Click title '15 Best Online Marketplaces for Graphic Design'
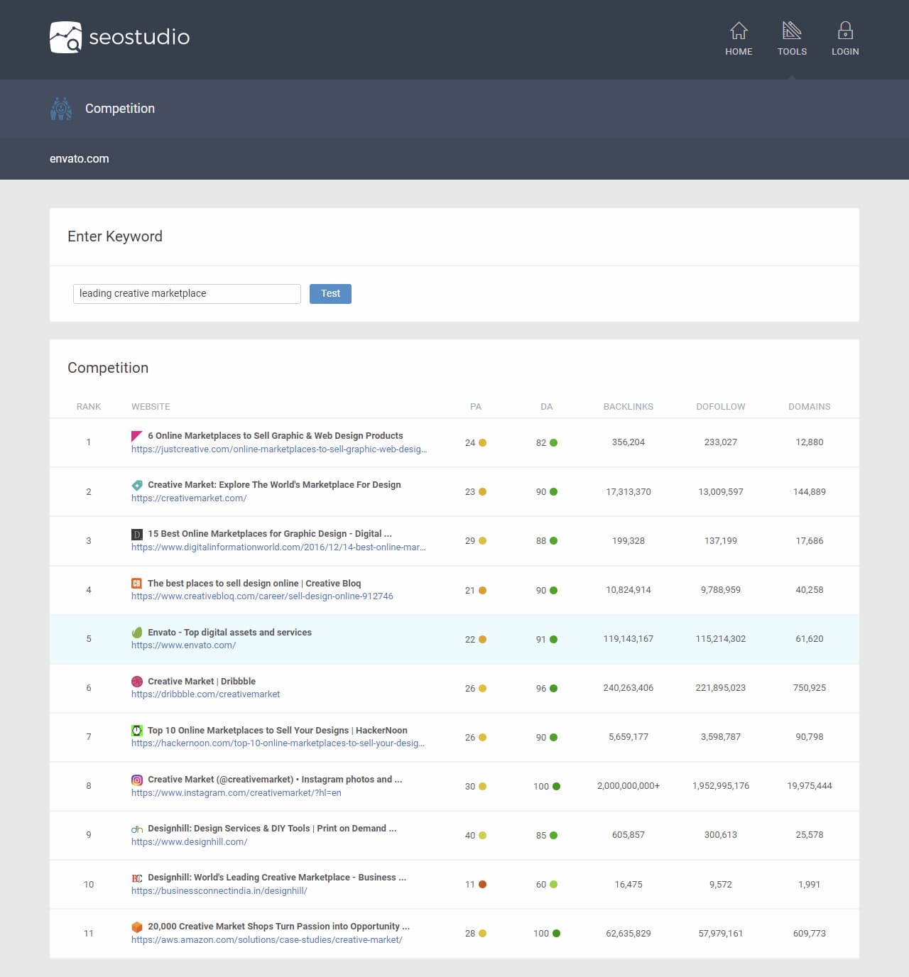Image resolution: width=909 pixels, height=977 pixels. pyautogui.click(x=270, y=534)
